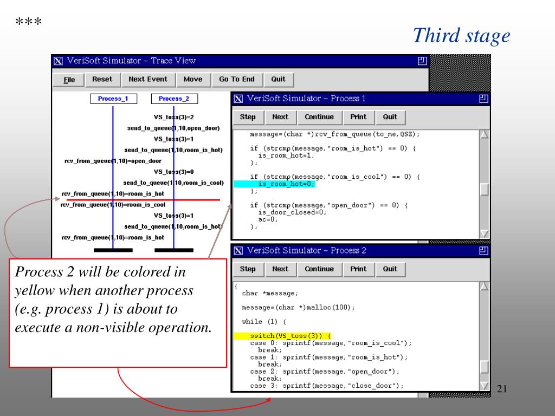This screenshot has height=416, width=555.
Task: Open the Trace View window menu icon
Action: [x=58, y=61]
